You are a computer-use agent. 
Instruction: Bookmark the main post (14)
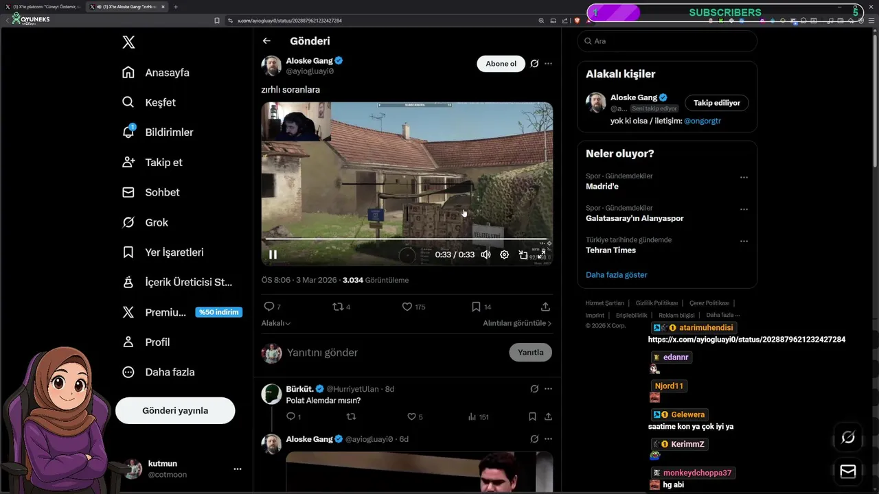click(x=481, y=307)
